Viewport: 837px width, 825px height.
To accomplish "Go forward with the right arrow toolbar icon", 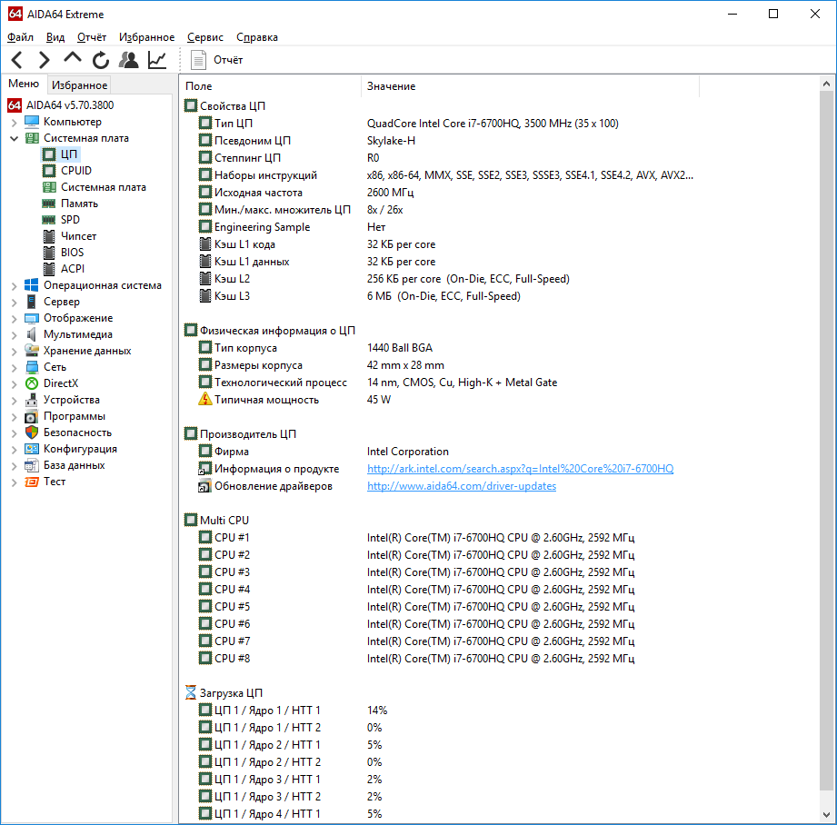I will point(45,60).
